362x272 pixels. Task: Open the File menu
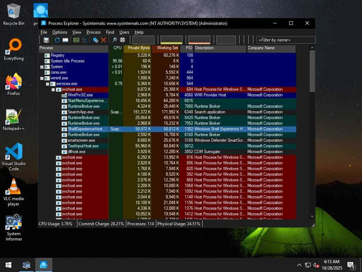coord(44,32)
